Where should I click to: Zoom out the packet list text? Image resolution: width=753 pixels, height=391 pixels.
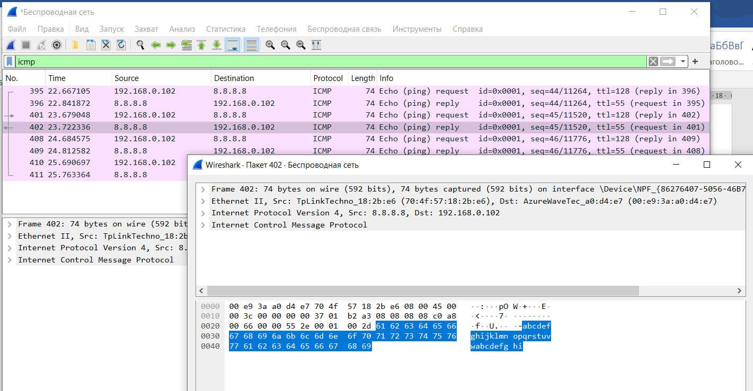[286, 45]
